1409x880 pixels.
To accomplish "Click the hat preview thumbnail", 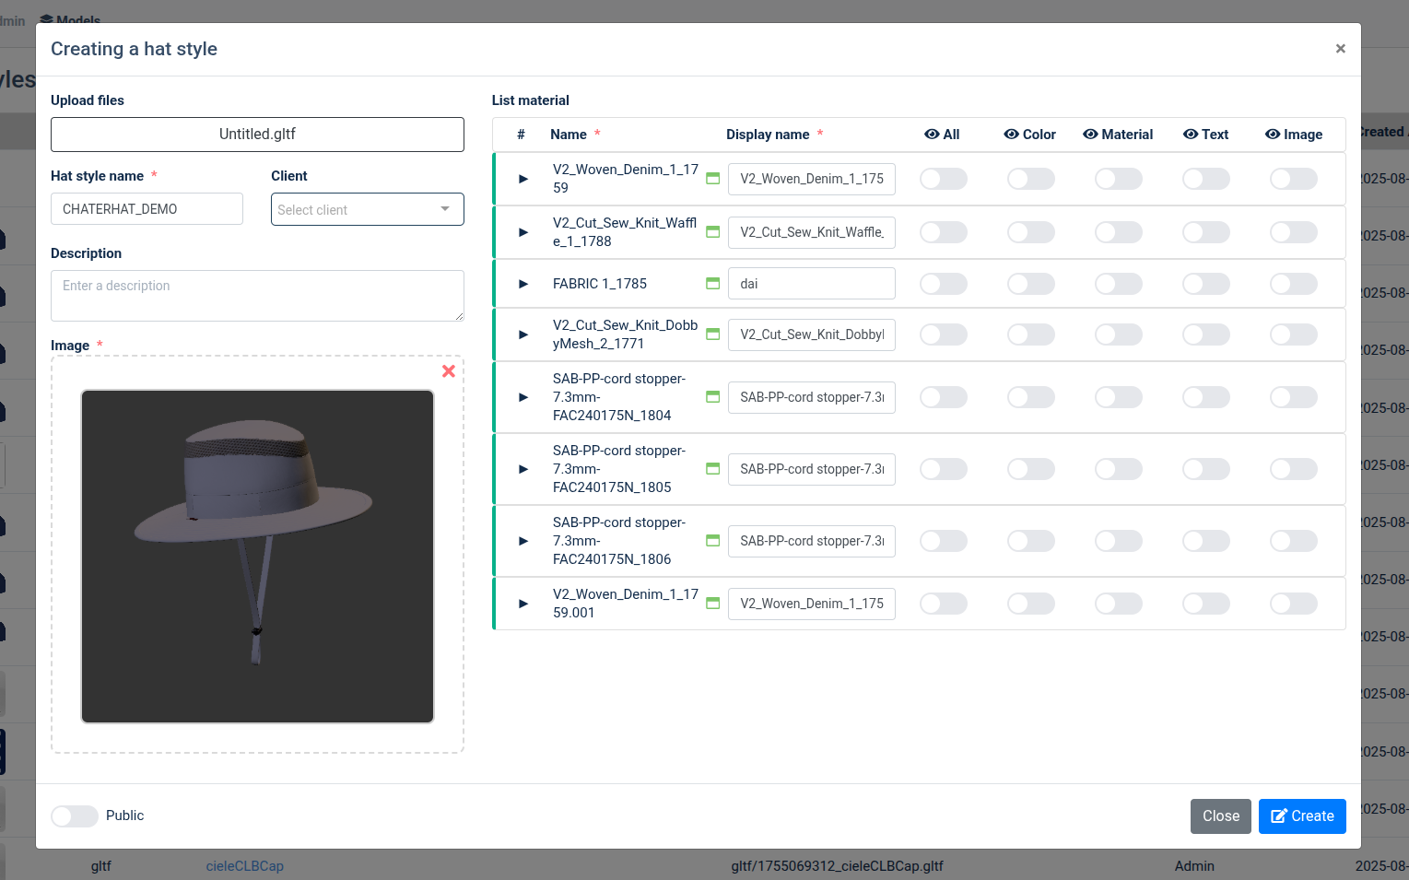I will (x=257, y=556).
